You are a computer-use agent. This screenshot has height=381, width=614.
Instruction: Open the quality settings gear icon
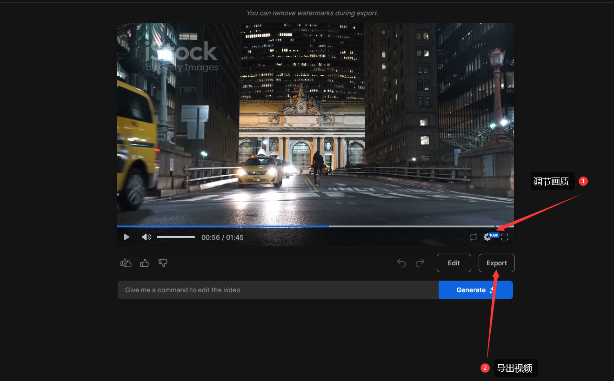point(487,237)
